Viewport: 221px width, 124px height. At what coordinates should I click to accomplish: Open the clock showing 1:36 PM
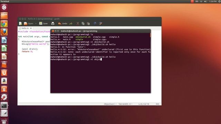(x=213, y=1)
